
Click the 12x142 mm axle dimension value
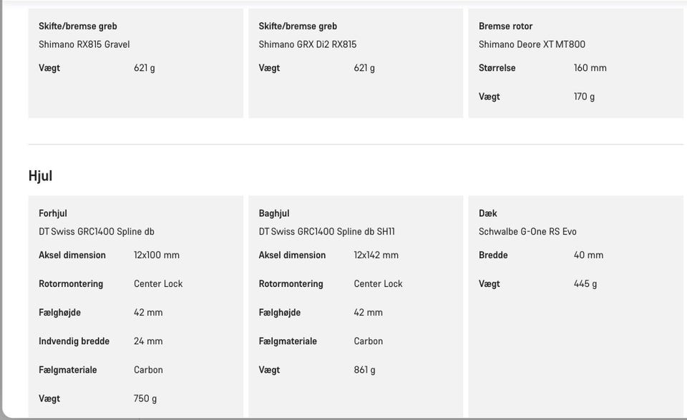[x=376, y=255]
